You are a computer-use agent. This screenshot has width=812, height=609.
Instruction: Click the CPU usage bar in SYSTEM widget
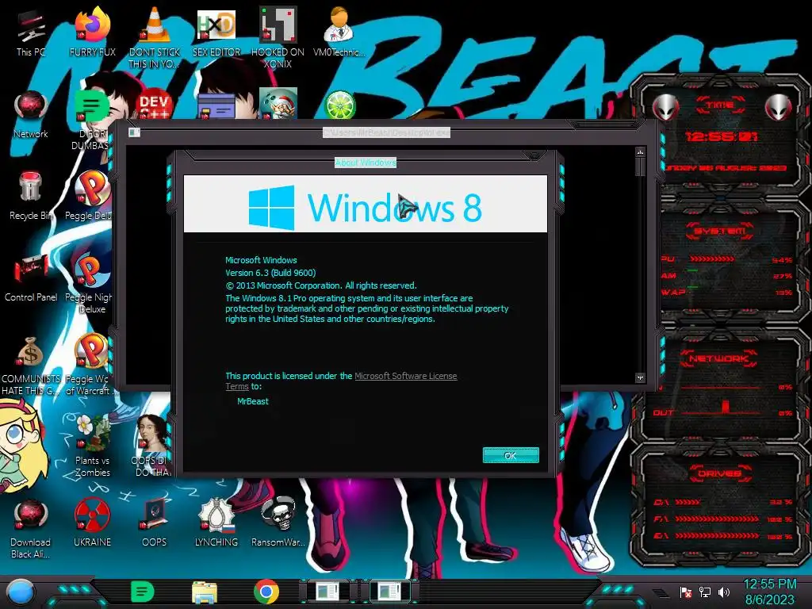711,259
